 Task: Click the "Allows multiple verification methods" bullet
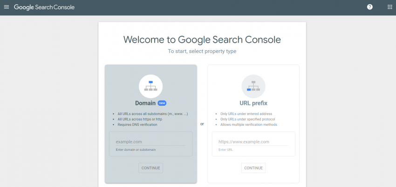pyautogui.click(x=249, y=124)
